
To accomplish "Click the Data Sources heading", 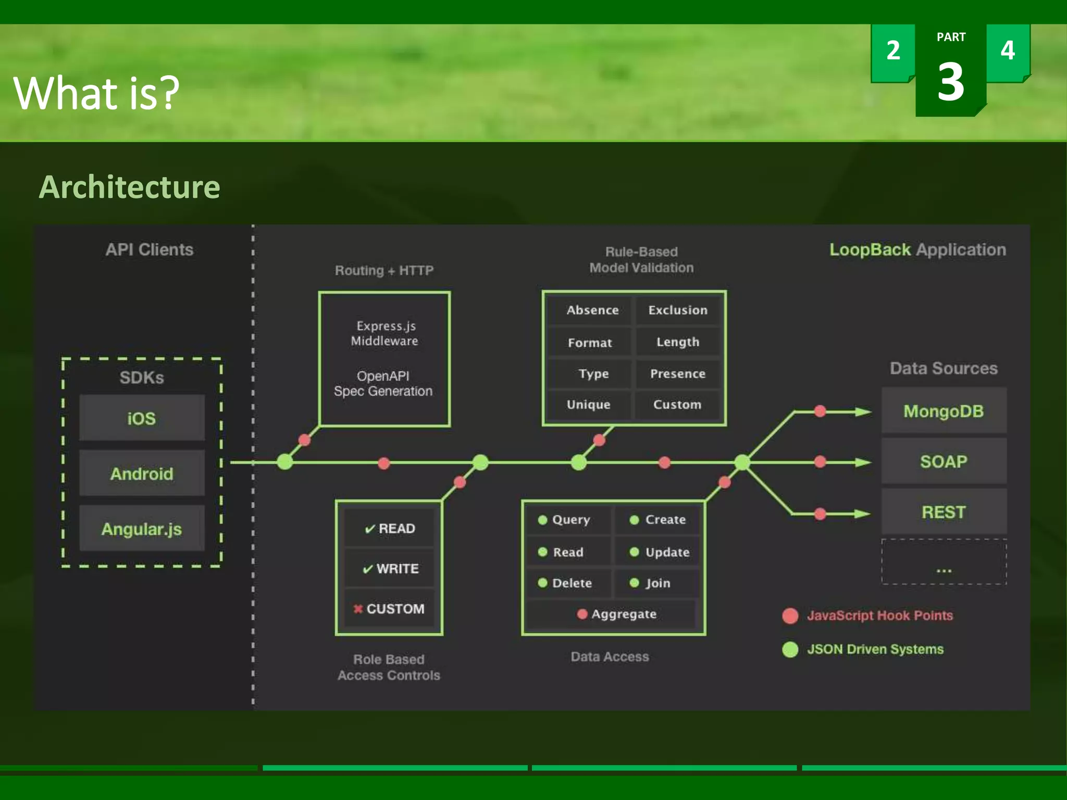I will [x=944, y=368].
